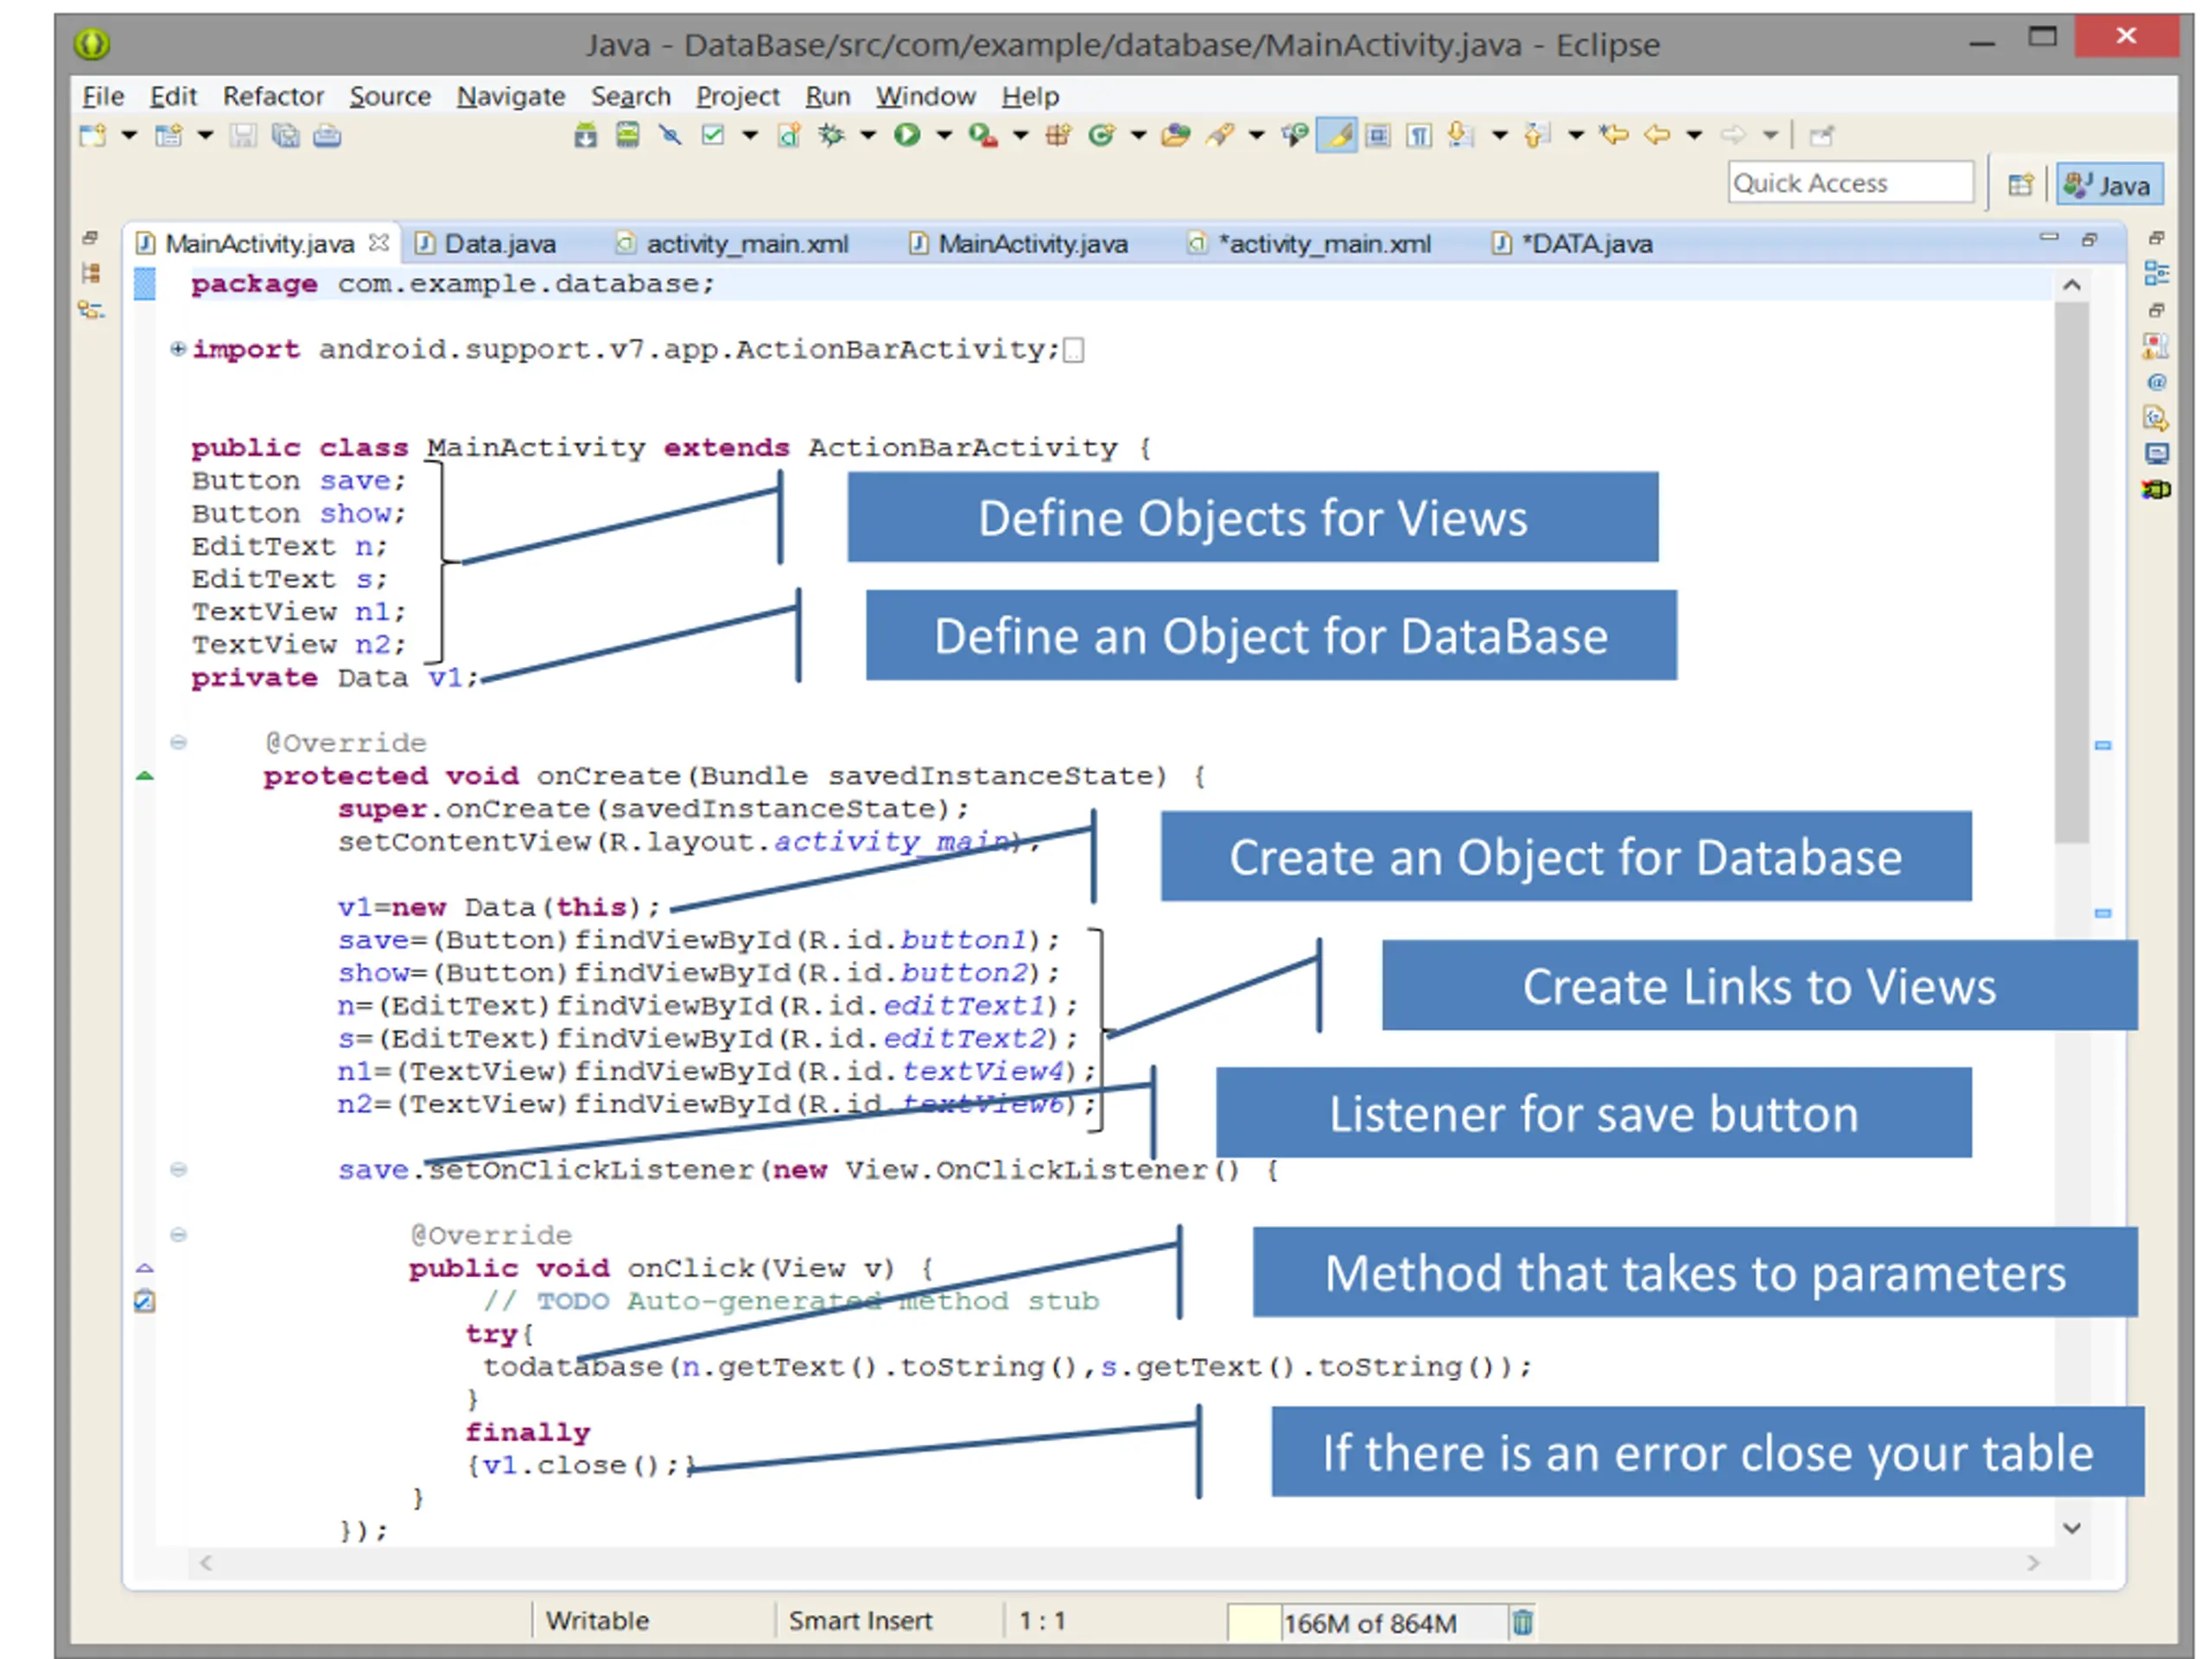Click the green bug Debug icon
2212x1659 pixels.
[831, 135]
